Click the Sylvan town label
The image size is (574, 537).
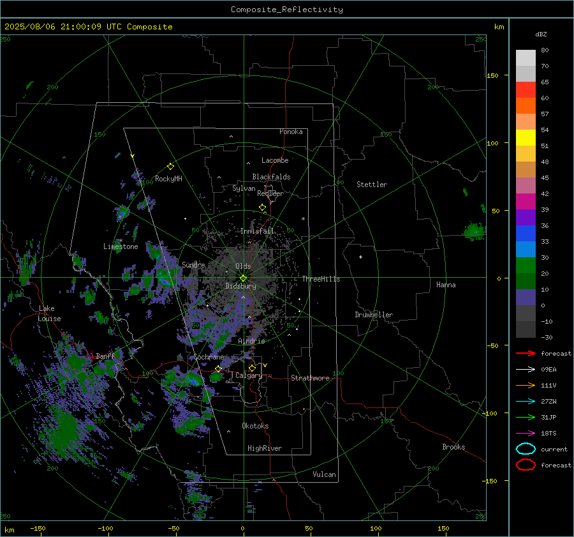click(x=244, y=188)
